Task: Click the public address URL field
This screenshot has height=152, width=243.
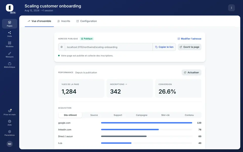Action: click(x=109, y=47)
